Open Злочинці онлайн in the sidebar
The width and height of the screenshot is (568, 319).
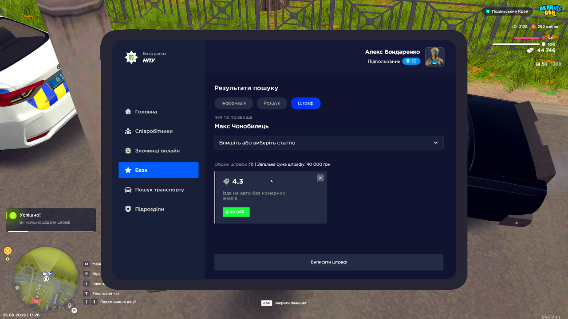pos(158,151)
